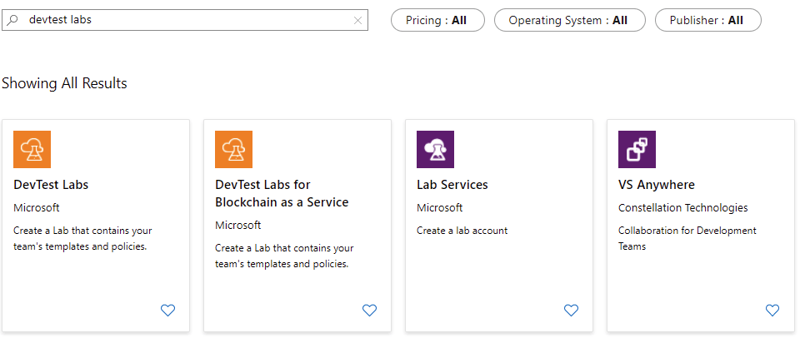Favorite DevTest Labs for Blockchain heart

[369, 310]
